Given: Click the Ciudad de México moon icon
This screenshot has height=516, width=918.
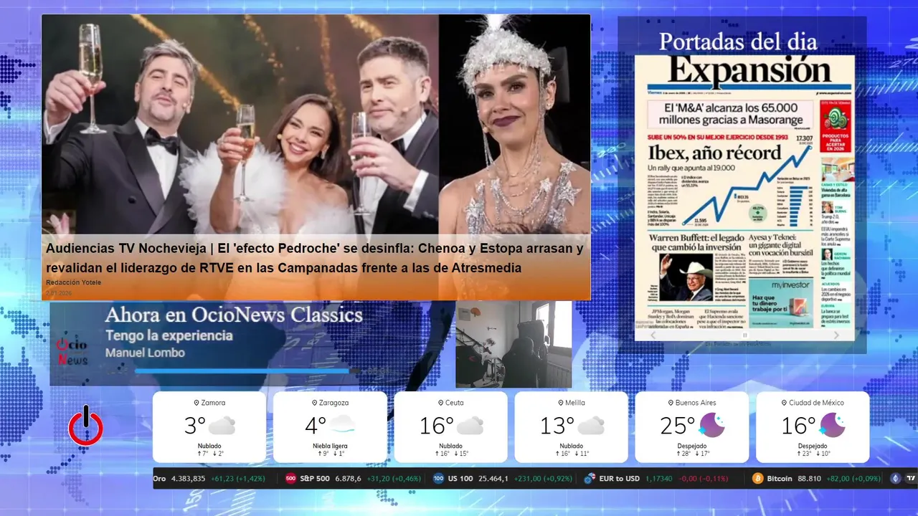Looking at the screenshot, I should tap(833, 425).
